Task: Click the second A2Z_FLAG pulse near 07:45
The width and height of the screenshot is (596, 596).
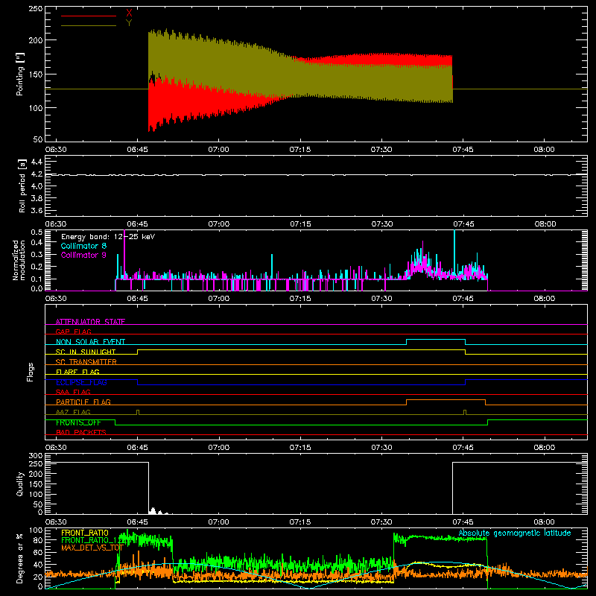Action: point(465,412)
